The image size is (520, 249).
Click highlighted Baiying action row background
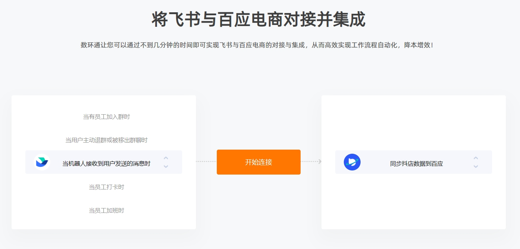point(413,162)
